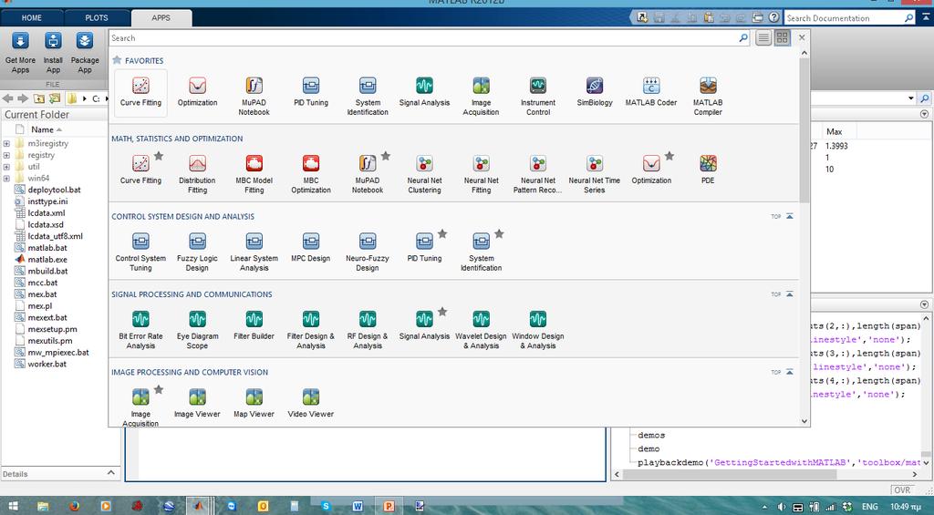Expand the Details panel chevron
934x515 pixels.
pos(110,473)
